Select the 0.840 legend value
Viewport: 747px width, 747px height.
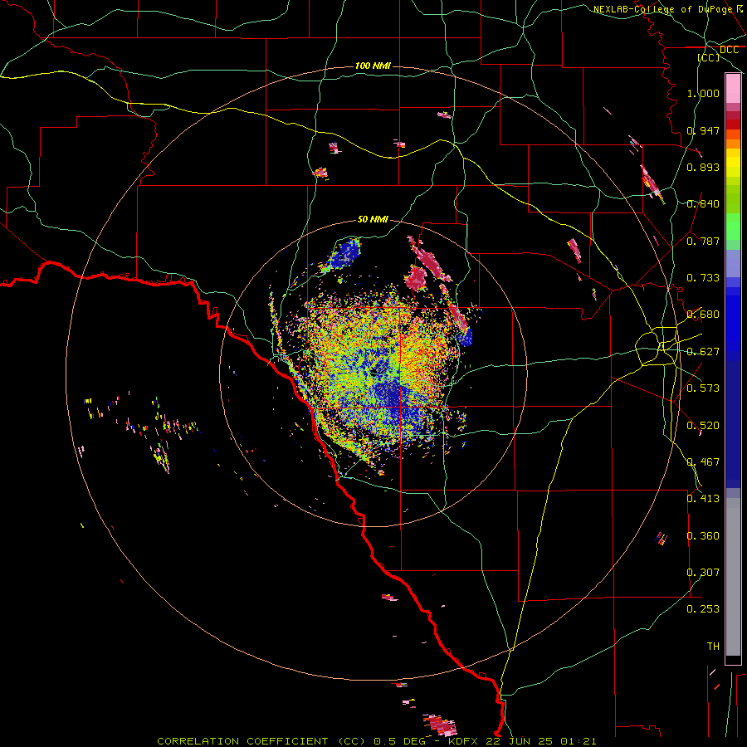click(x=703, y=203)
